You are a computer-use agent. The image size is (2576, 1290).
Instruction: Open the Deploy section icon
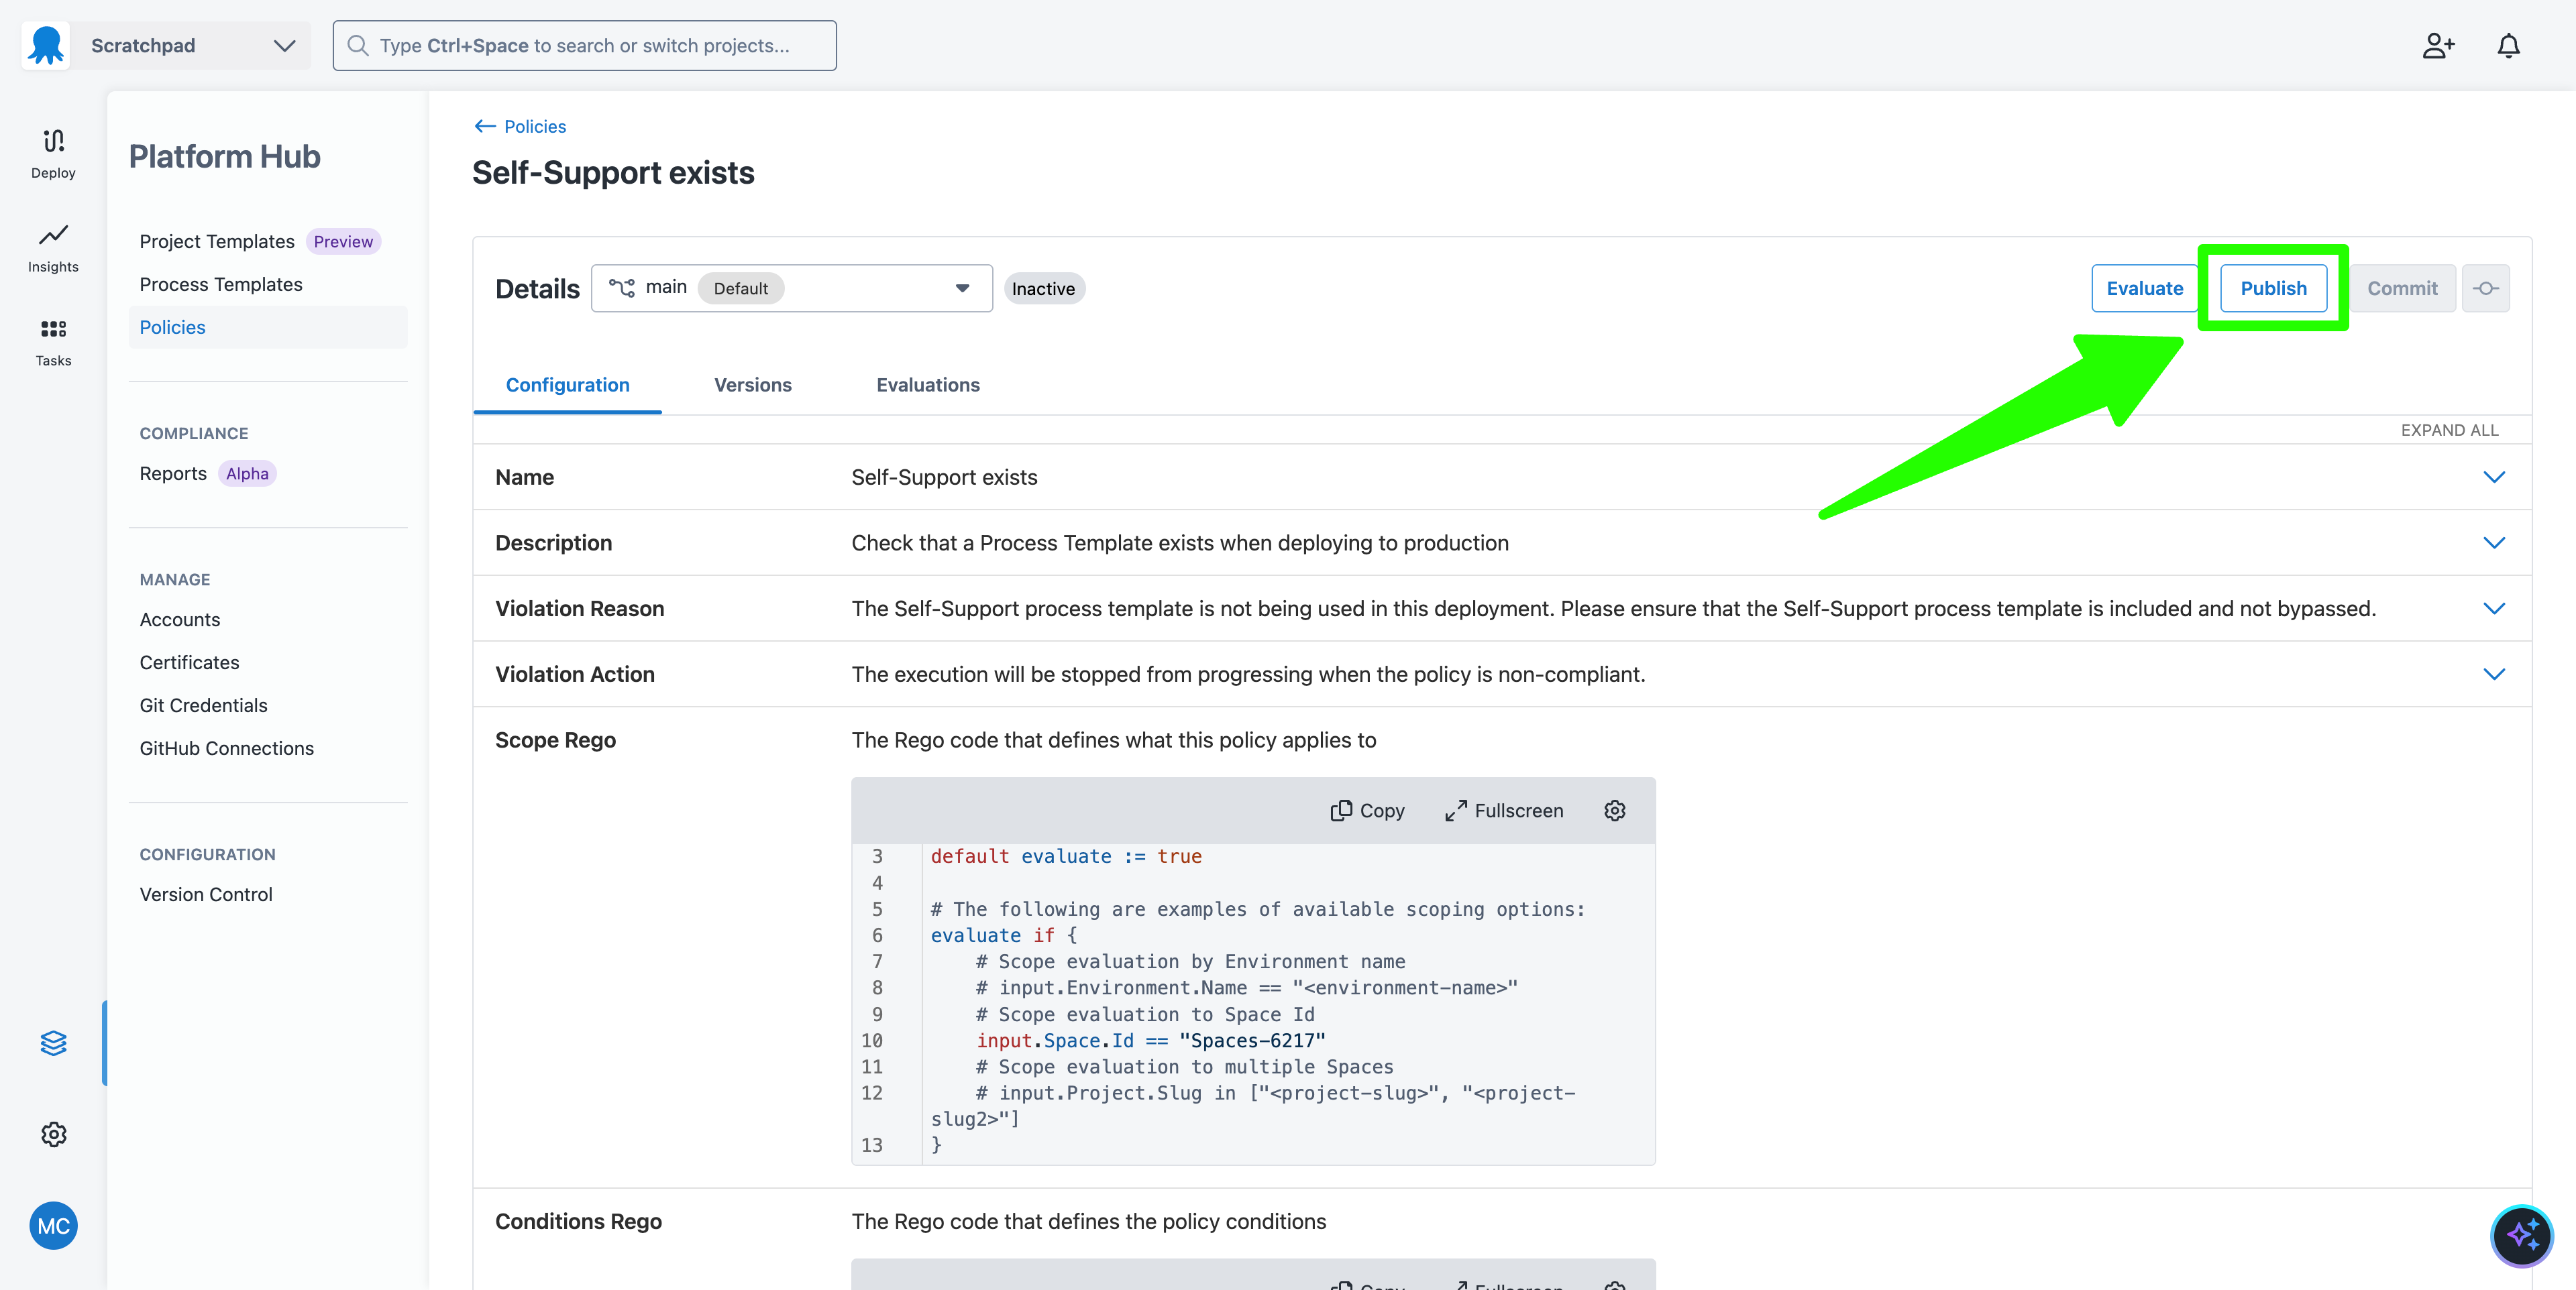click(53, 154)
